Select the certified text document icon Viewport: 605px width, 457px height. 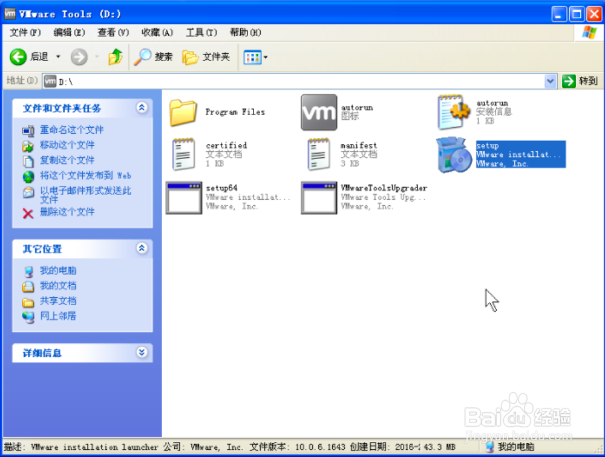coord(183,153)
